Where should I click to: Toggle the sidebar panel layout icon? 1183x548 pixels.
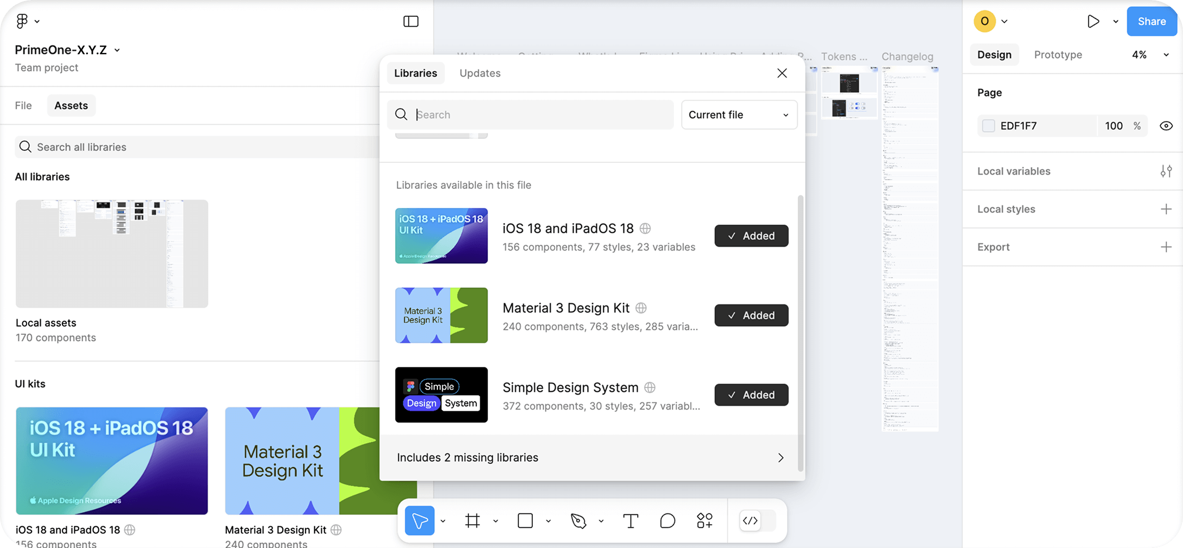(411, 21)
